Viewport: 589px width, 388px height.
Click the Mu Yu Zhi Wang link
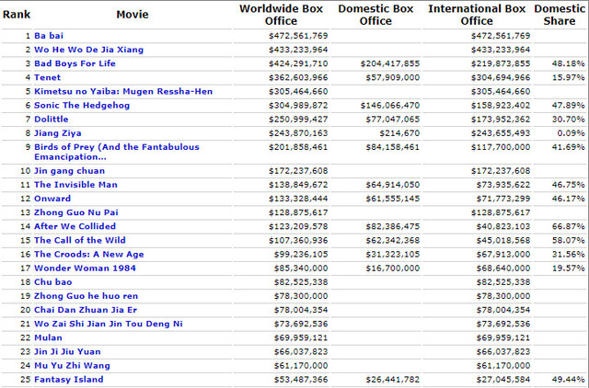coord(72,365)
